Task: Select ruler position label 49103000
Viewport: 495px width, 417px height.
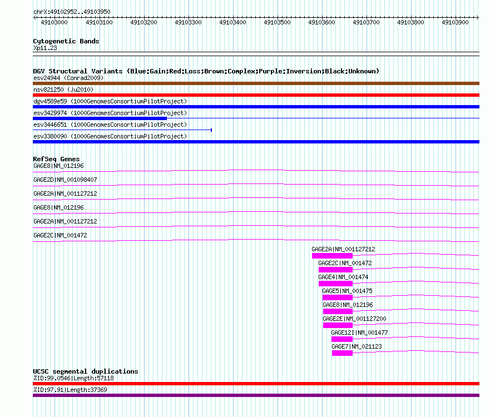Action: pyautogui.click(x=55, y=22)
